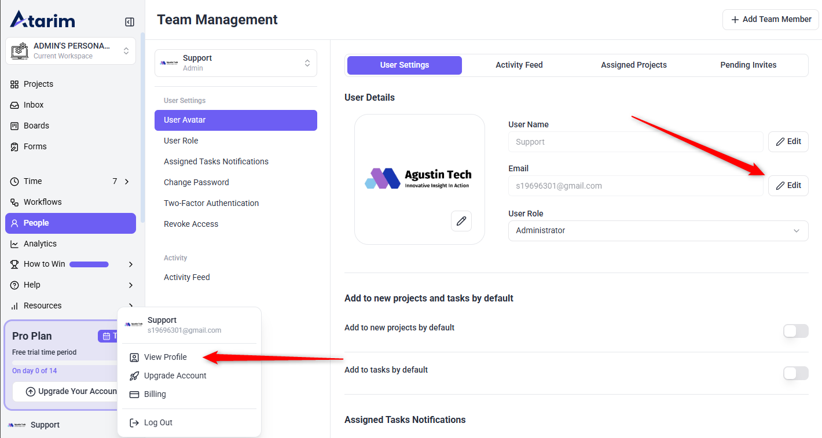The image size is (822, 438).
Task: Enable Add to new projects by default
Action: pyautogui.click(x=795, y=331)
